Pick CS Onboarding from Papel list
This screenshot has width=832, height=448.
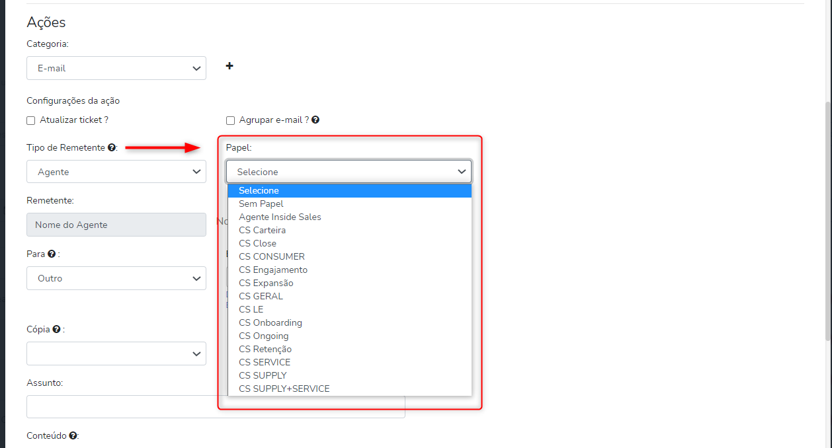point(270,322)
